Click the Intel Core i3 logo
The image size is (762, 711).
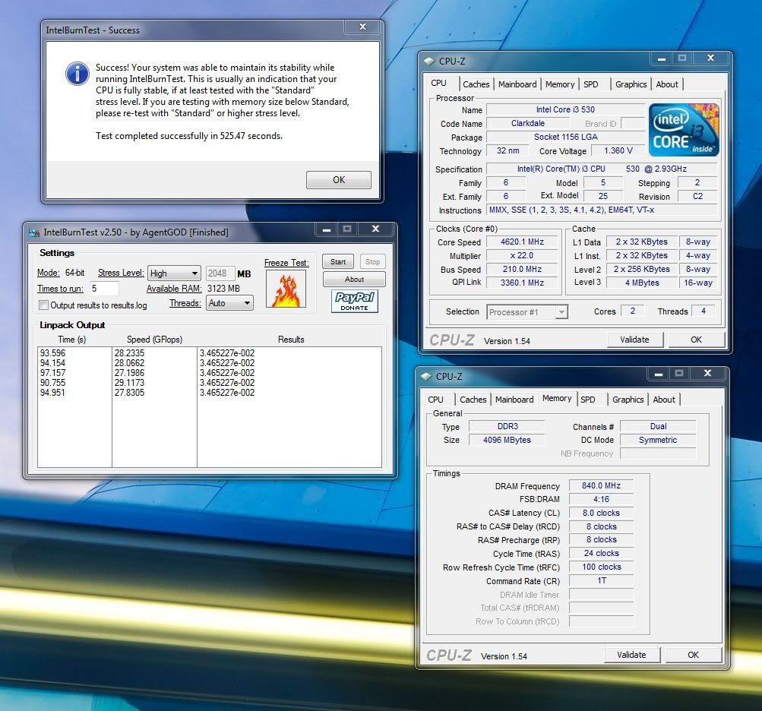(x=683, y=131)
